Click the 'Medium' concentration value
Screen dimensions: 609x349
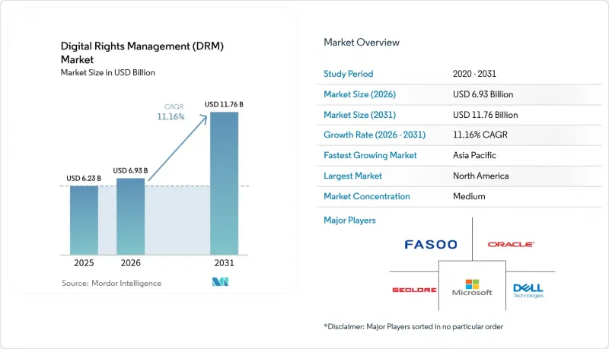point(469,196)
